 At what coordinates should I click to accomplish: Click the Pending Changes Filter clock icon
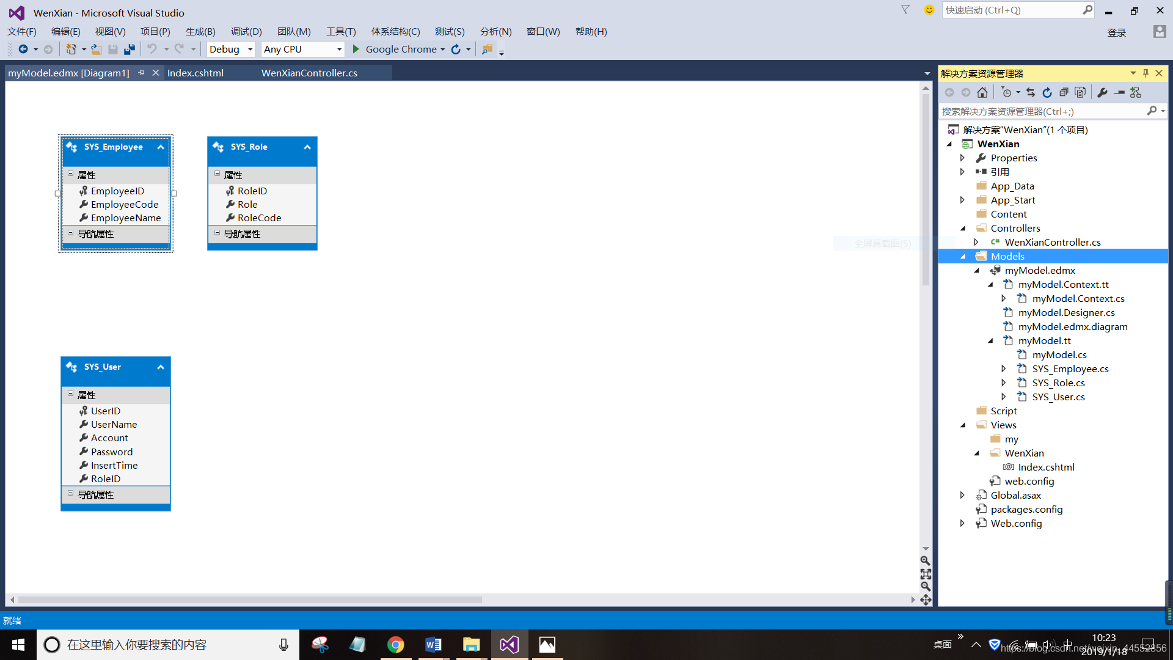[x=1007, y=92]
